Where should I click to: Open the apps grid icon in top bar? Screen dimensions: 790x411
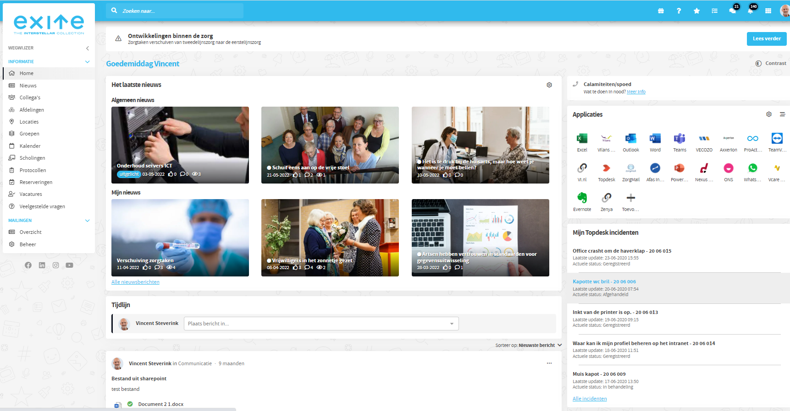click(x=768, y=11)
